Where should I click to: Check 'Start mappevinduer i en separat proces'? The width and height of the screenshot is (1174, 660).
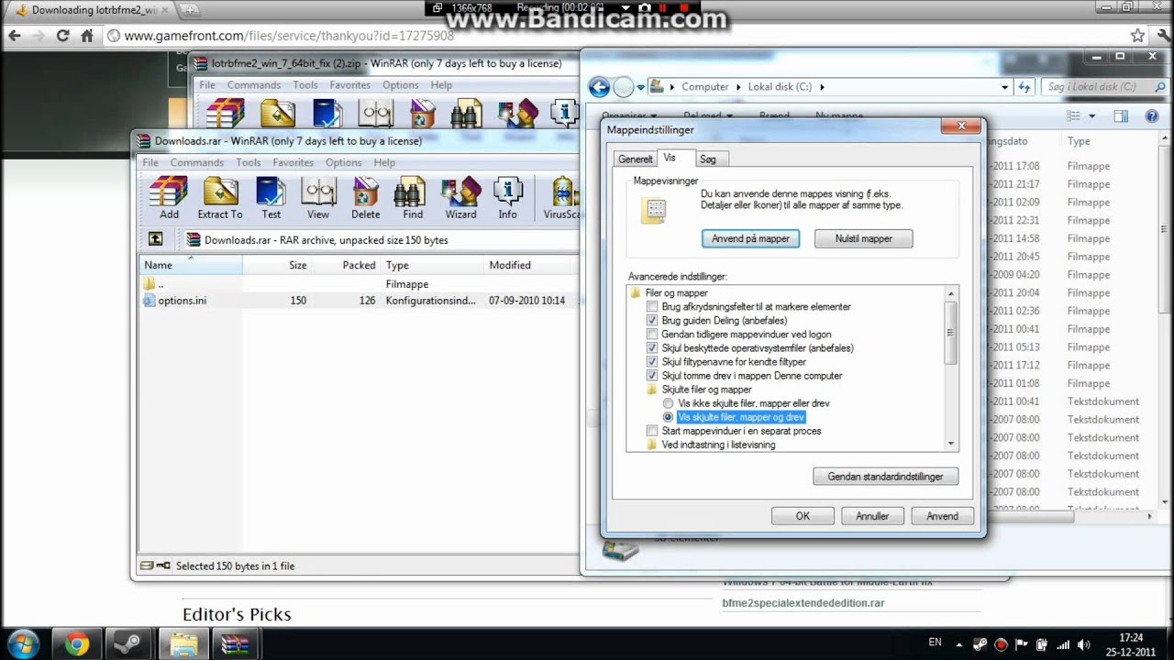click(x=652, y=431)
